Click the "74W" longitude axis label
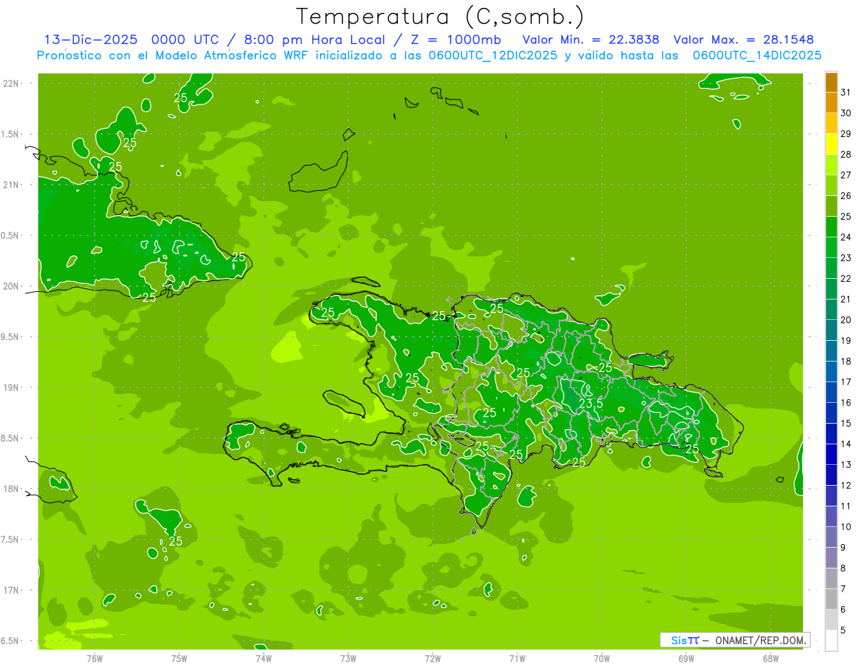 coord(263,659)
